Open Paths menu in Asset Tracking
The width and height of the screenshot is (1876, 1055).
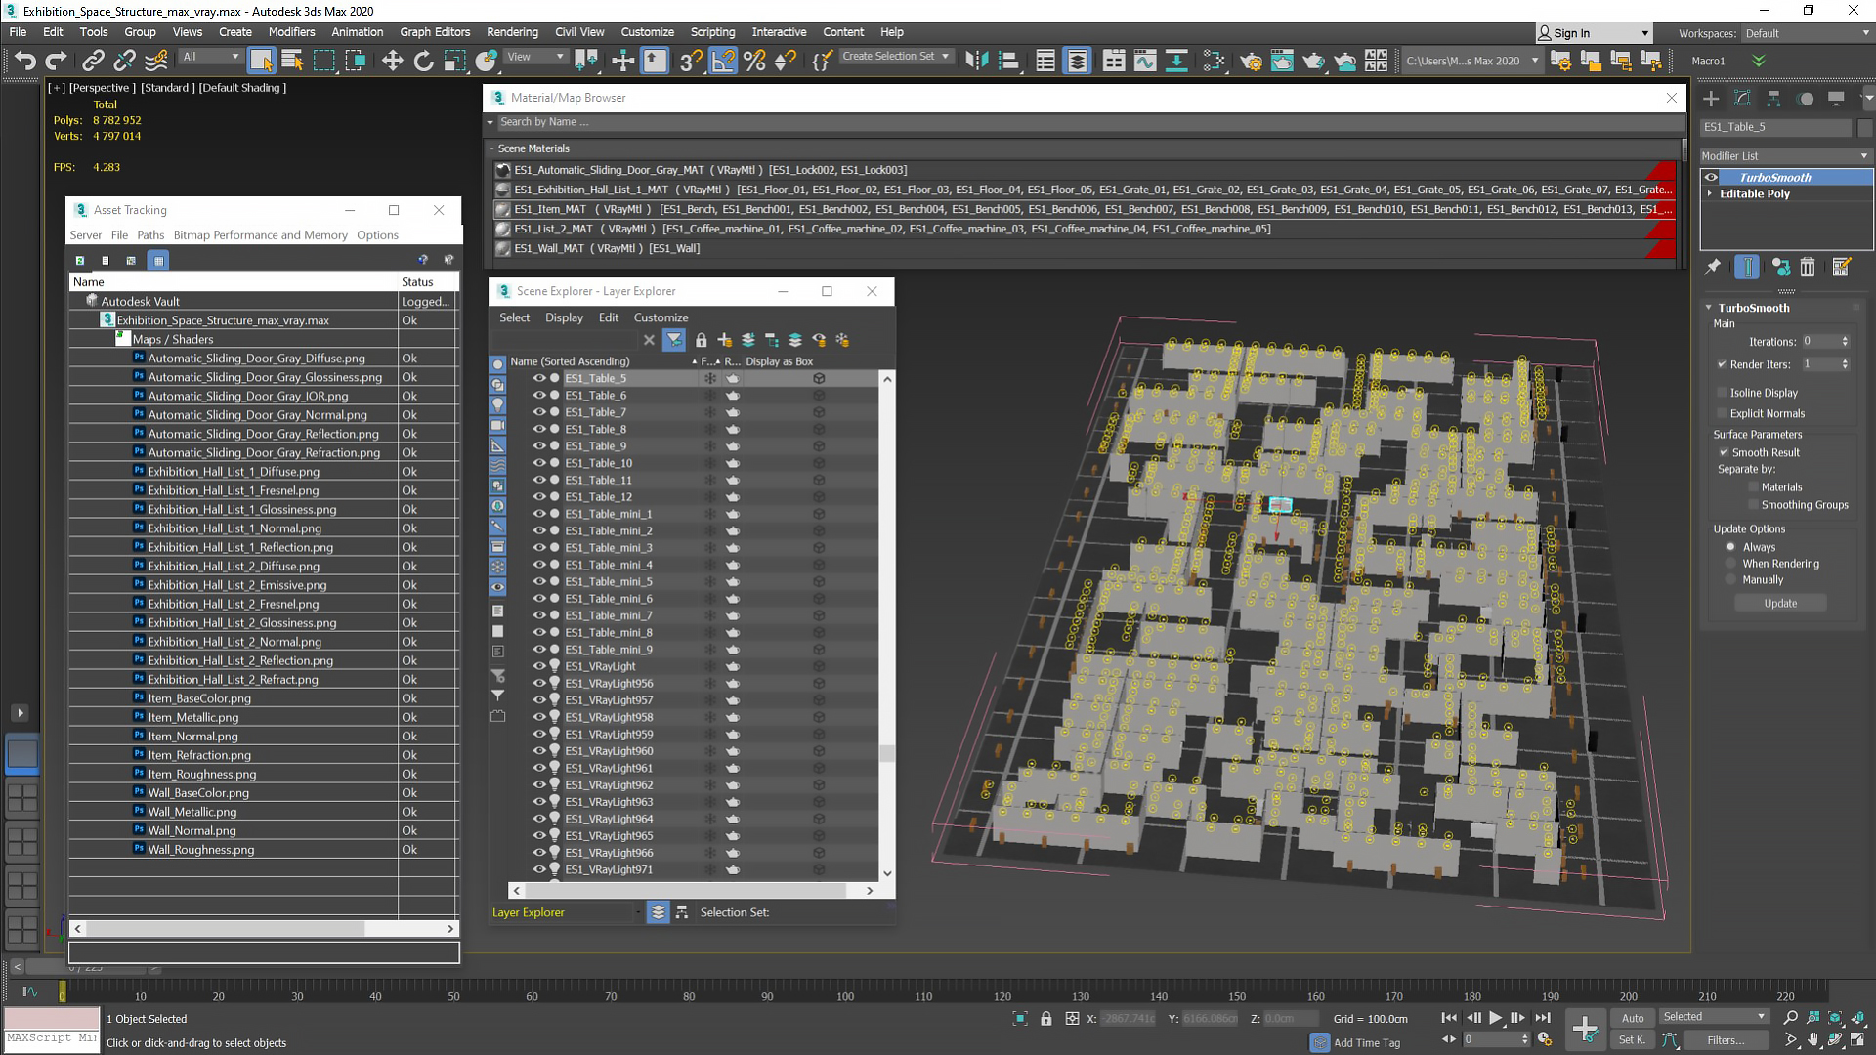(150, 235)
